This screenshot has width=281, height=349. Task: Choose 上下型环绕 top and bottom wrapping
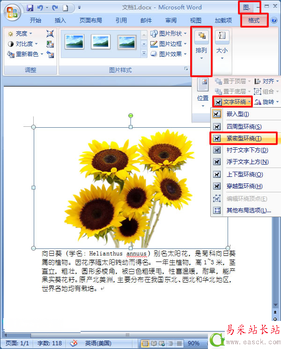click(x=246, y=174)
